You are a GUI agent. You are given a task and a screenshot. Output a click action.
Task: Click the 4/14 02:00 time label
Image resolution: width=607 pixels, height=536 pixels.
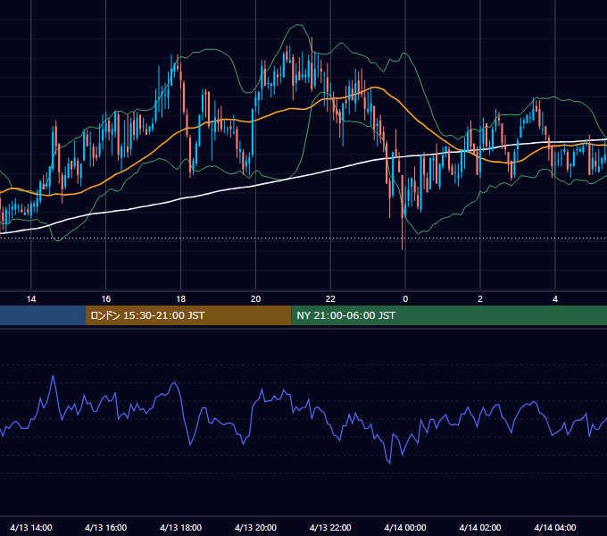(480, 527)
